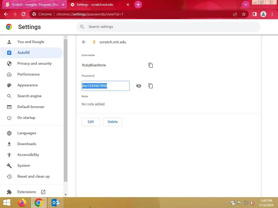Image resolution: width=278 pixels, height=208 pixels.
Task: Click the Chrome logo beside the Settings title
Action: [9, 27]
